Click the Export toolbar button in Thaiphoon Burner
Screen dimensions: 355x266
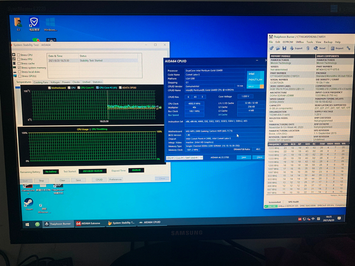tap(296, 48)
